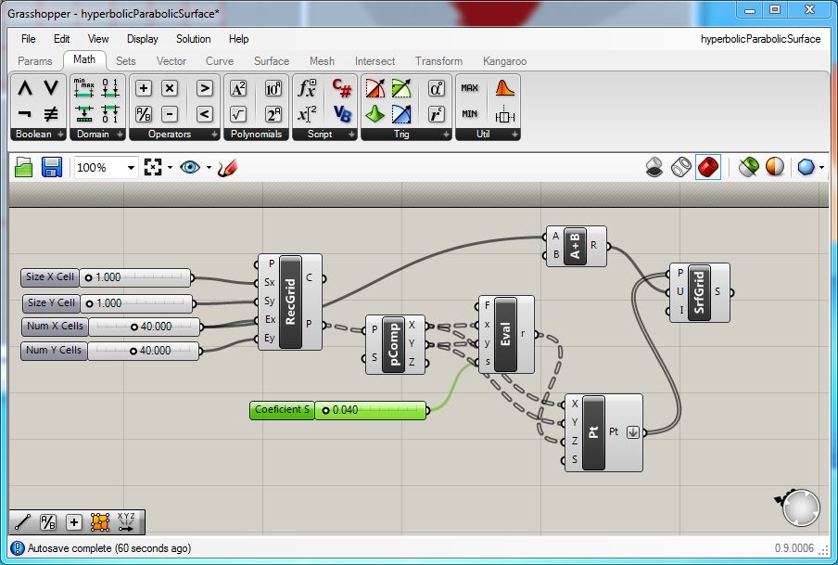
Task: Add the VB script component
Action: pyautogui.click(x=342, y=114)
